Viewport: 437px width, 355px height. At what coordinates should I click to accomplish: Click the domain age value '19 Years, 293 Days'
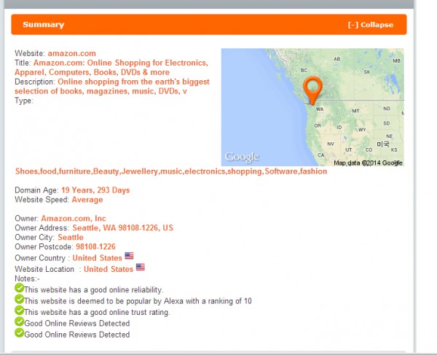click(95, 190)
